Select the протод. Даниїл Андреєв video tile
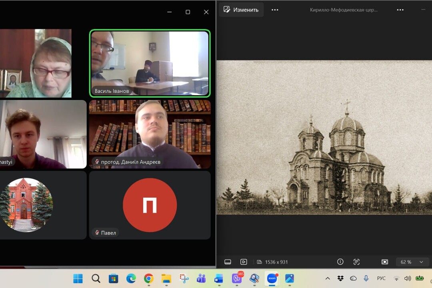 coord(150,134)
